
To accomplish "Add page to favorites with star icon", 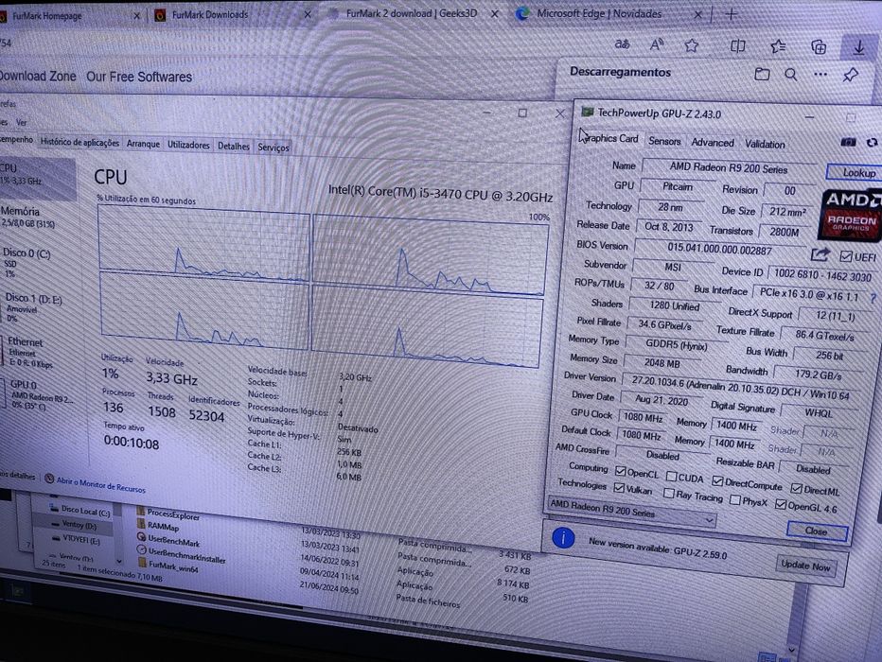I will (692, 45).
